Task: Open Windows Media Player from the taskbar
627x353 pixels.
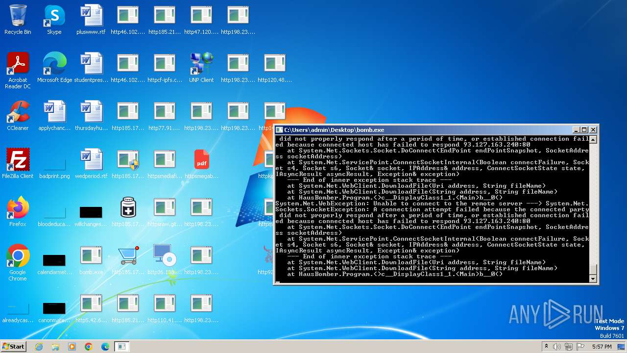Action: tap(72, 347)
